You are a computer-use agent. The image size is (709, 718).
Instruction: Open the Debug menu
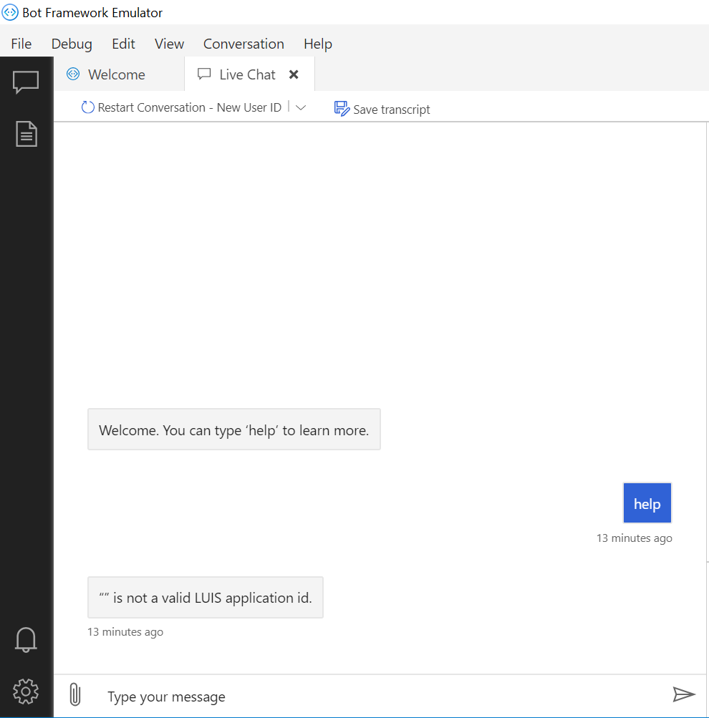pos(71,44)
